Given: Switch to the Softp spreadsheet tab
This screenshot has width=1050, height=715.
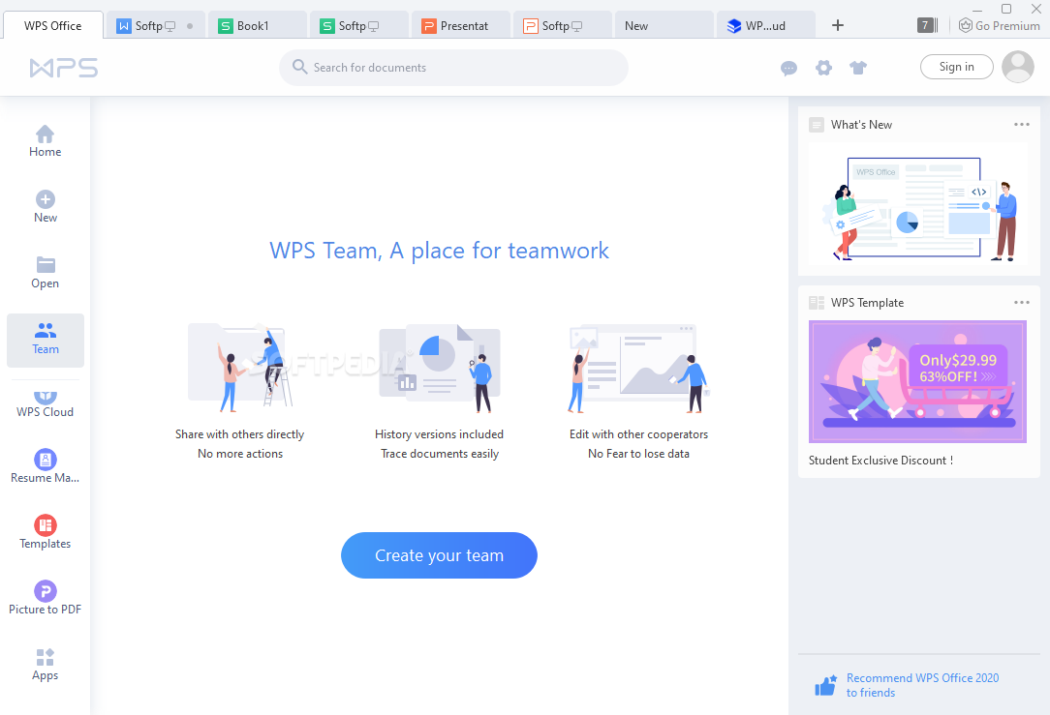Looking at the screenshot, I should [x=359, y=26].
